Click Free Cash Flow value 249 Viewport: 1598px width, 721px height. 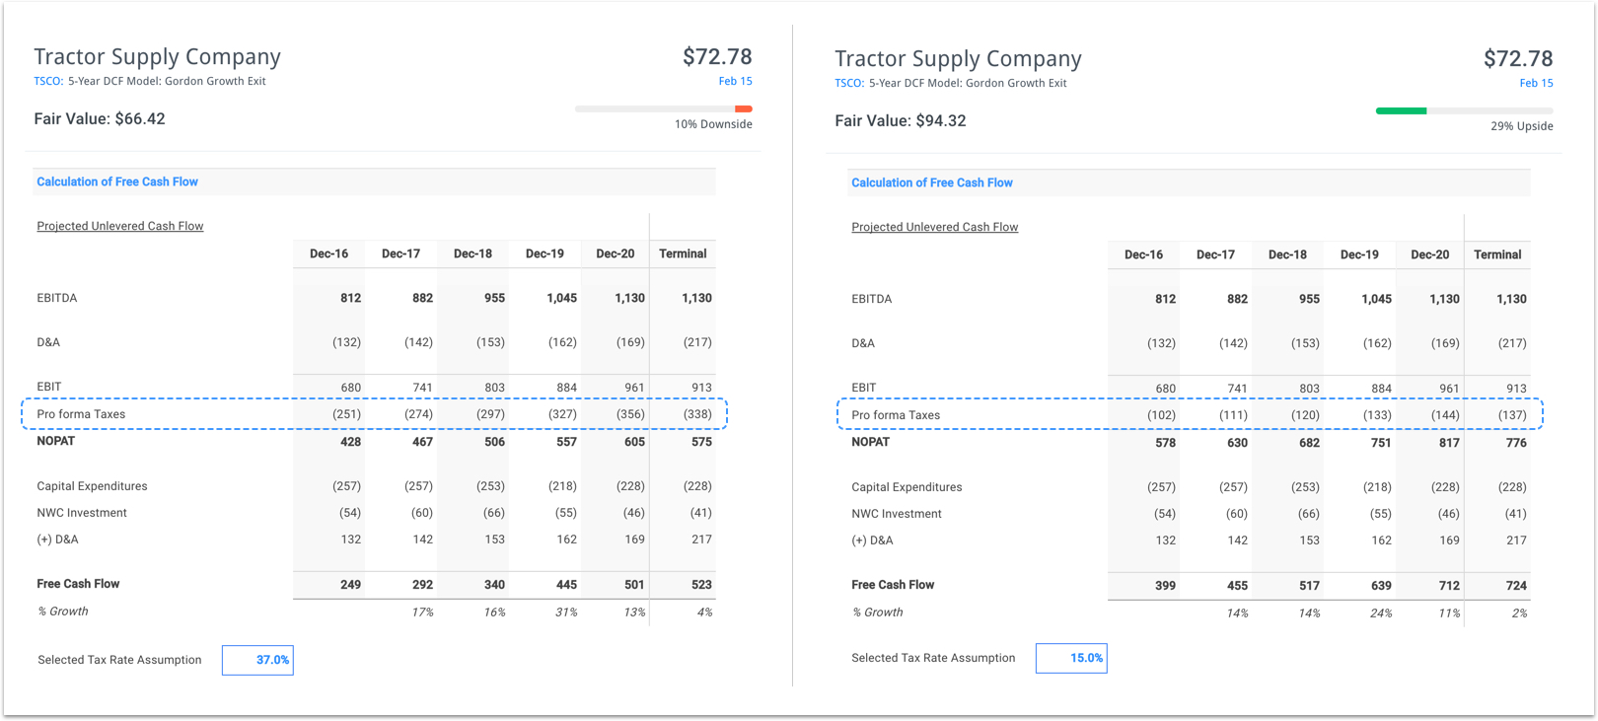tap(350, 585)
